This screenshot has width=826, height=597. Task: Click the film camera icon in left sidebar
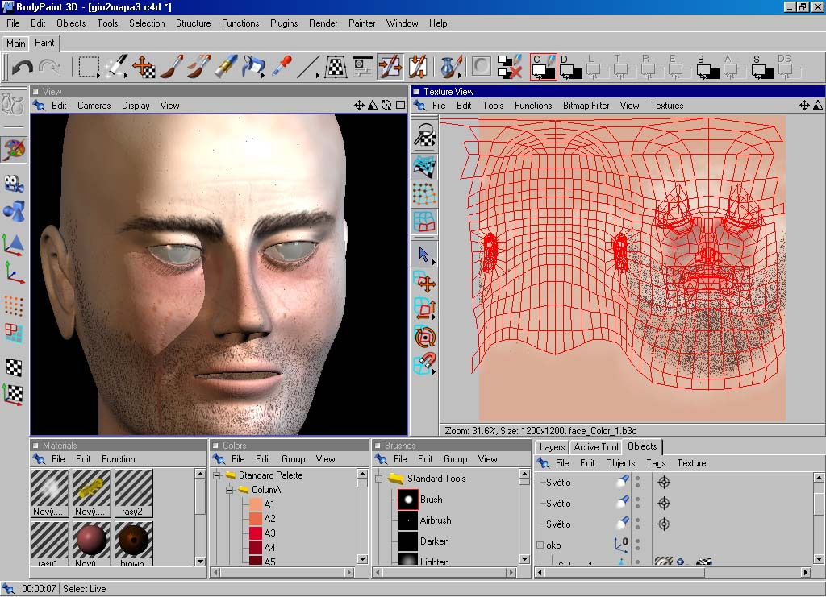(x=14, y=184)
